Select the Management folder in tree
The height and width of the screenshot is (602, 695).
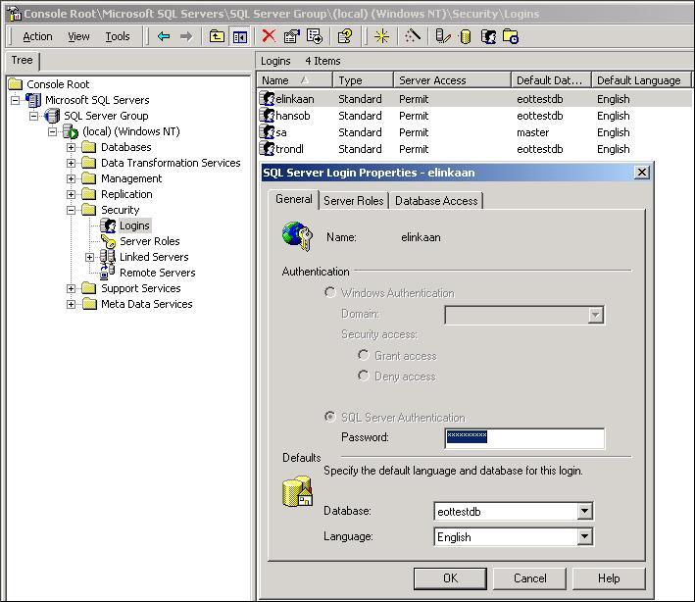131,178
